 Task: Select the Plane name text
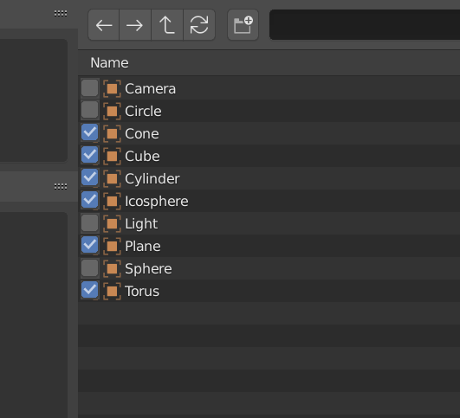pos(143,247)
